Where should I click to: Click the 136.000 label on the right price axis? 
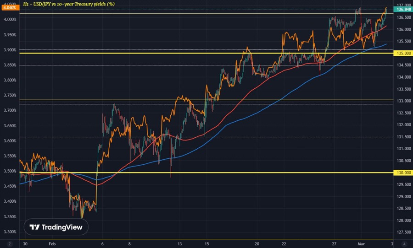coord(404,29)
